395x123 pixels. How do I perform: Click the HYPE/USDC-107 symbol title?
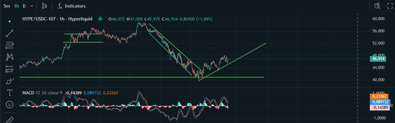click(57, 19)
